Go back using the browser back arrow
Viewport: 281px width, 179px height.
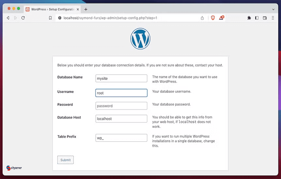coord(8,18)
